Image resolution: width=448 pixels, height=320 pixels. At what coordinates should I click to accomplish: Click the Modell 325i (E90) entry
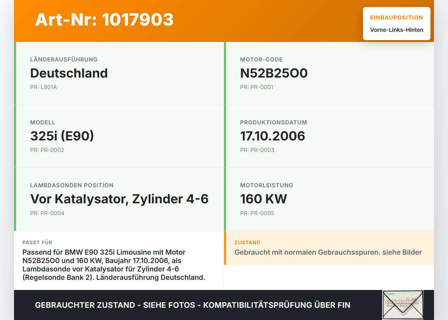coord(62,136)
